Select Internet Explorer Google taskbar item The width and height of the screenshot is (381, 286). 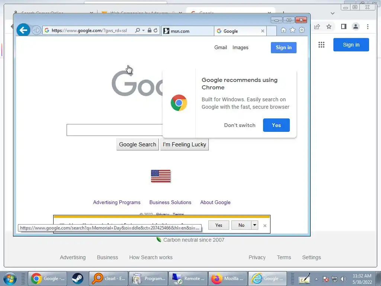268,279
